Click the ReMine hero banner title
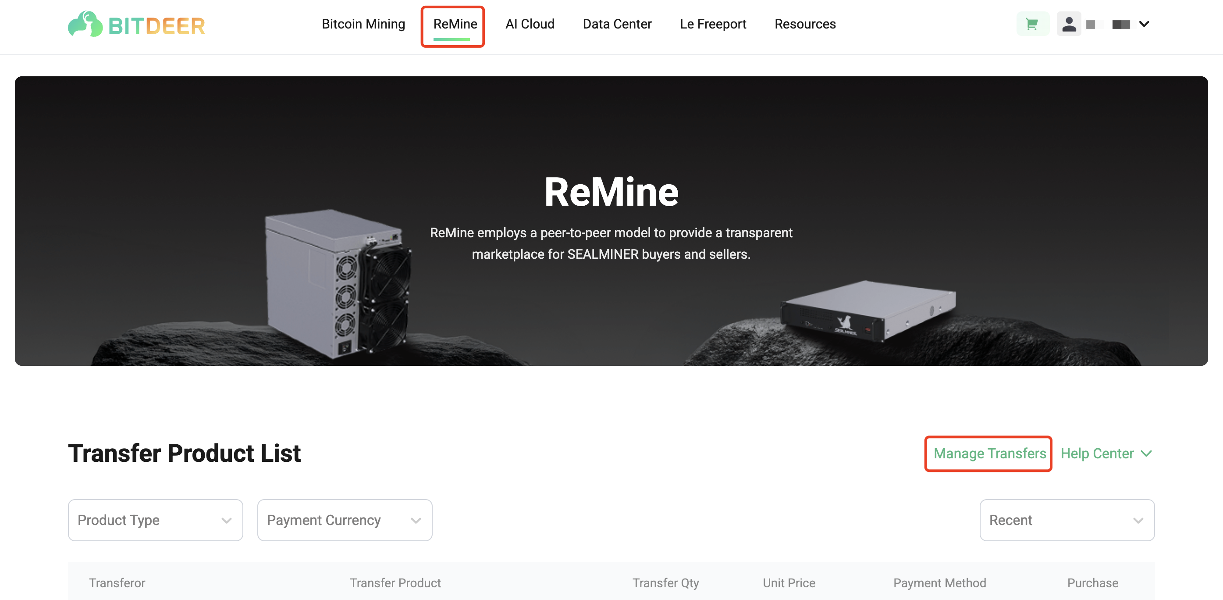1223x600 pixels. 611,192
